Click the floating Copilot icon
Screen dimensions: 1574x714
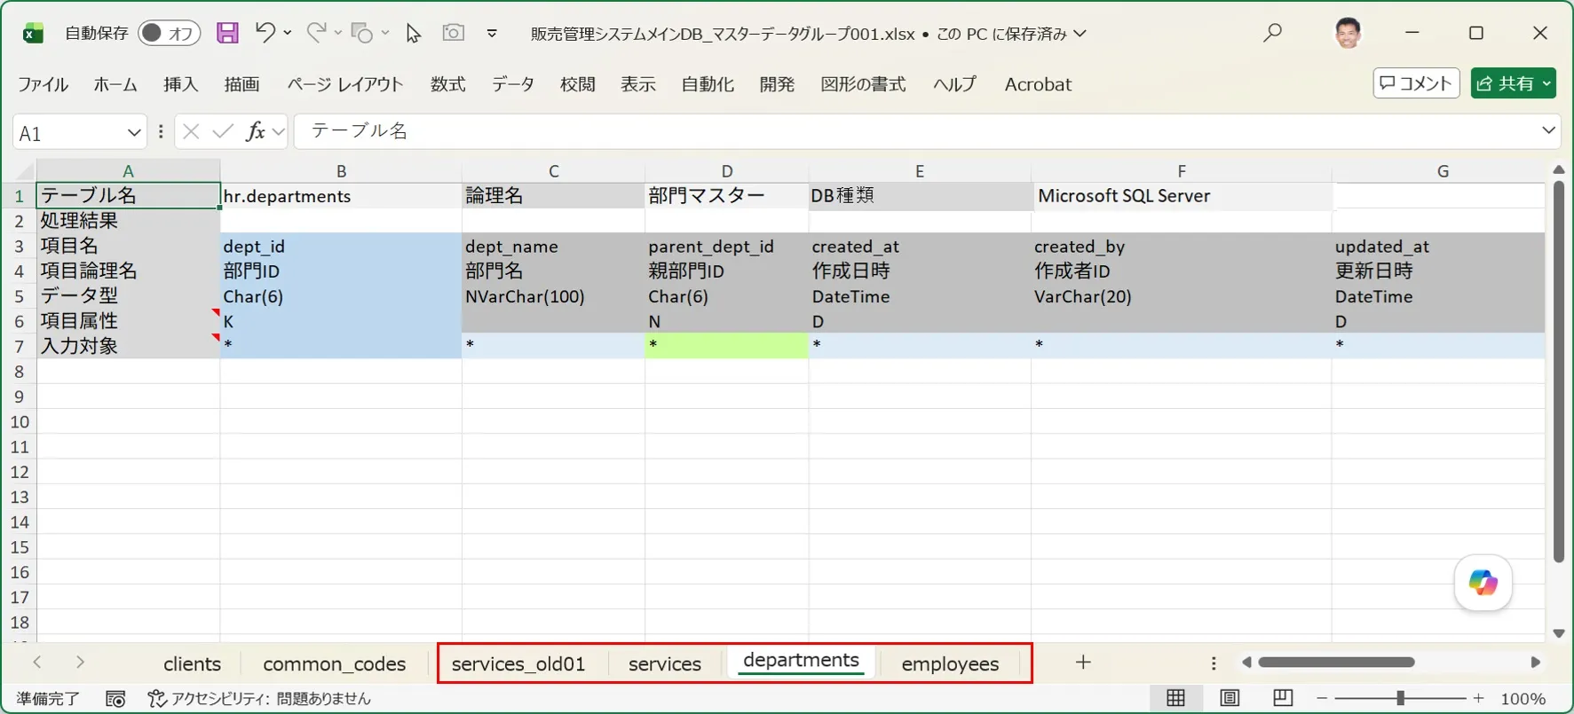[x=1483, y=583]
